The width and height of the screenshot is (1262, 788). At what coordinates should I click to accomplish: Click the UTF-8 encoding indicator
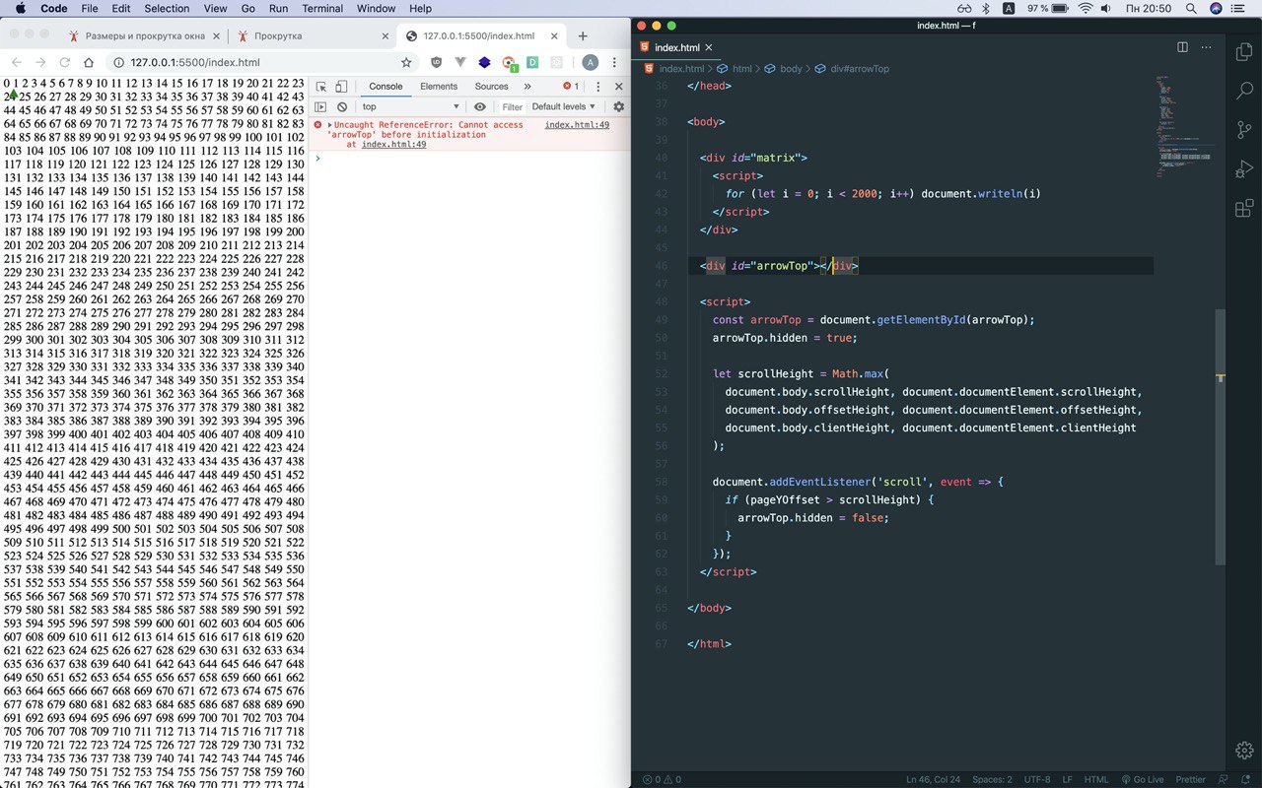1036,780
